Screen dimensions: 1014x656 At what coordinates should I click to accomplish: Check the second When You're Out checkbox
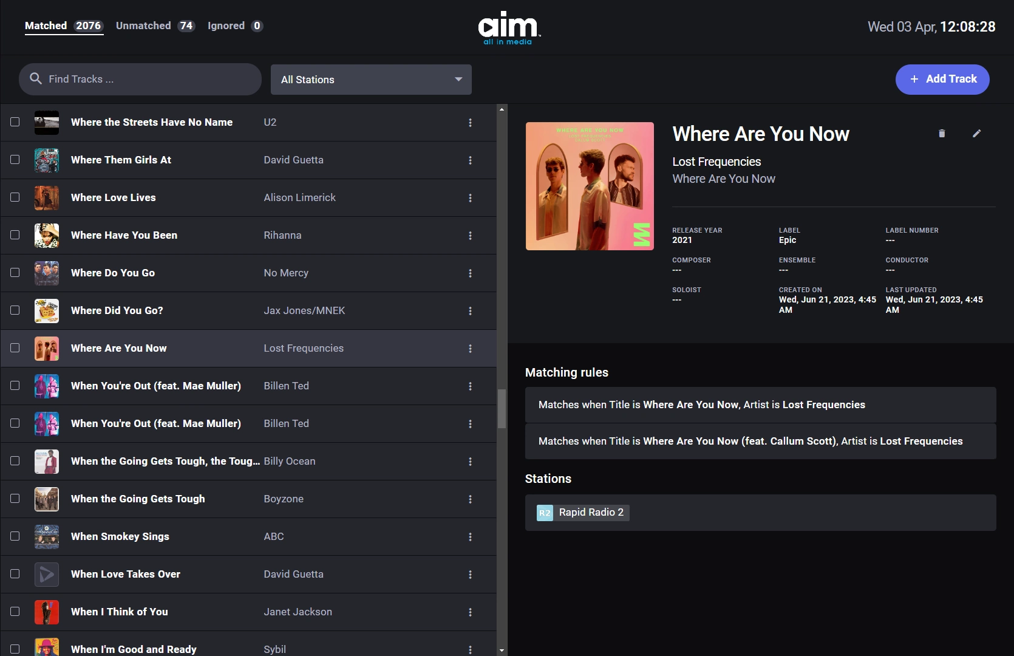tap(15, 423)
